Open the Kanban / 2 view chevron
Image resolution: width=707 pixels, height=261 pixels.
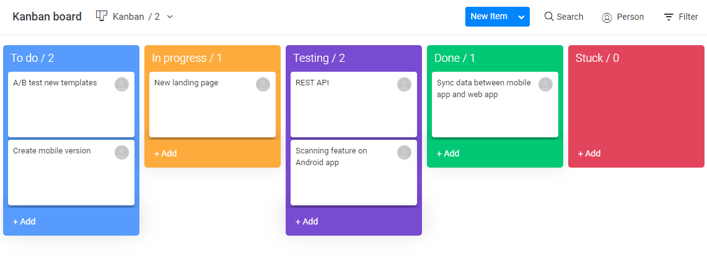170,17
